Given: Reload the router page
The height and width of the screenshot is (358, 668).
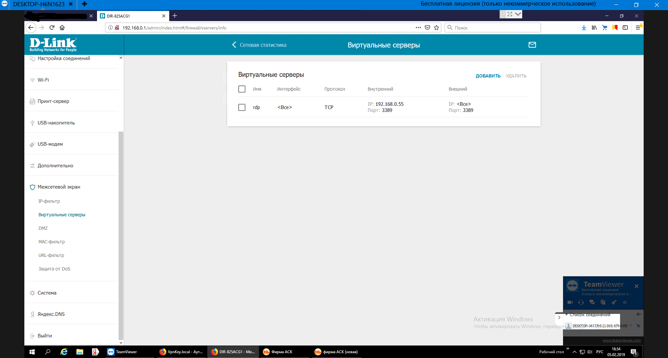Looking at the screenshot, I should (x=52, y=27).
